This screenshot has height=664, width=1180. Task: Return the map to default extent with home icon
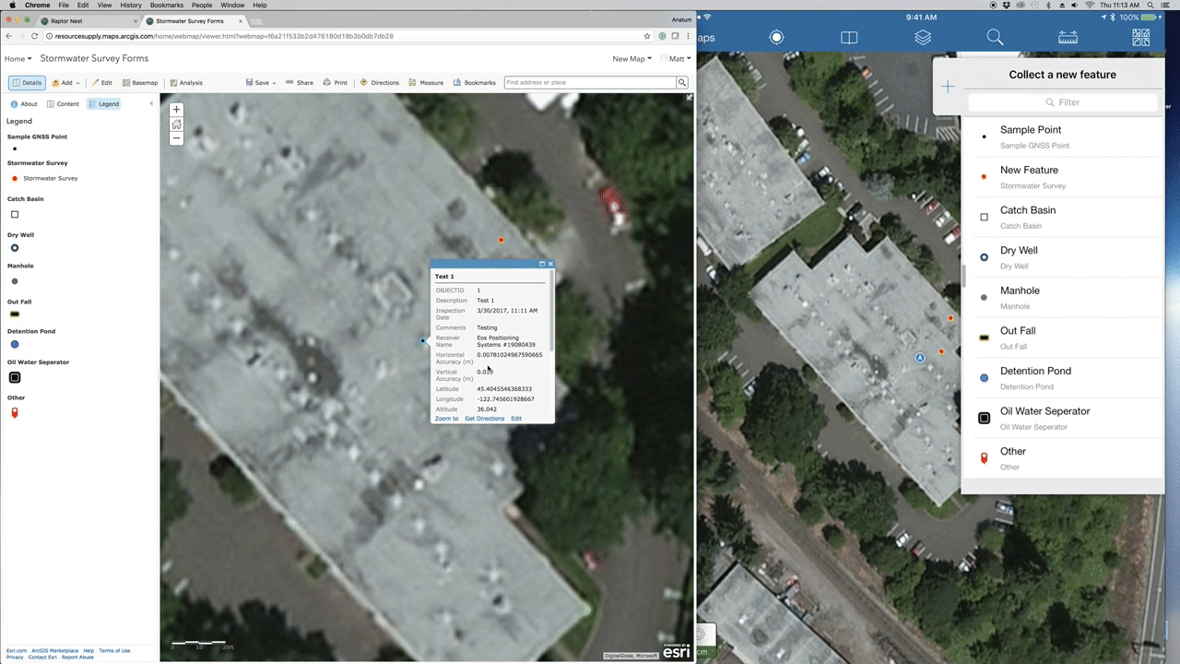pos(176,125)
